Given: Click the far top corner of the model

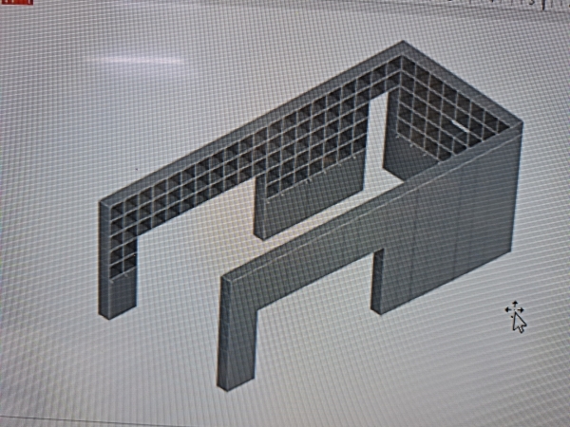Looking at the screenshot, I should point(402,46).
